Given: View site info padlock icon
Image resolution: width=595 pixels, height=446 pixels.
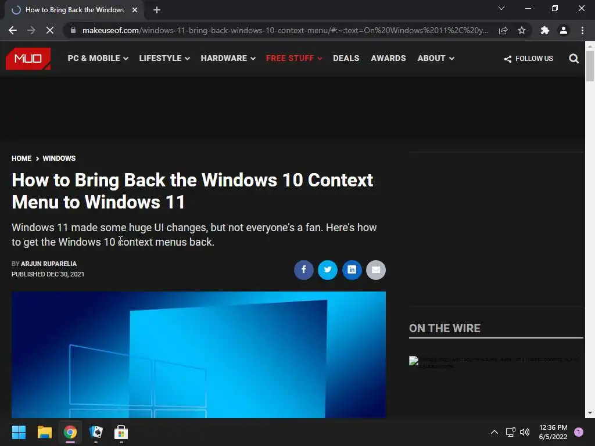Looking at the screenshot, I should click(x=73, y=30).
